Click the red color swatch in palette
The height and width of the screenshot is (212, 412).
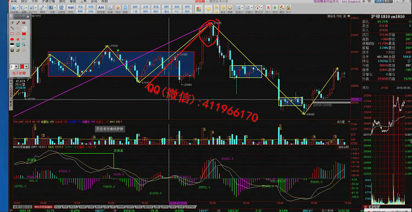(x=23, y=66)
